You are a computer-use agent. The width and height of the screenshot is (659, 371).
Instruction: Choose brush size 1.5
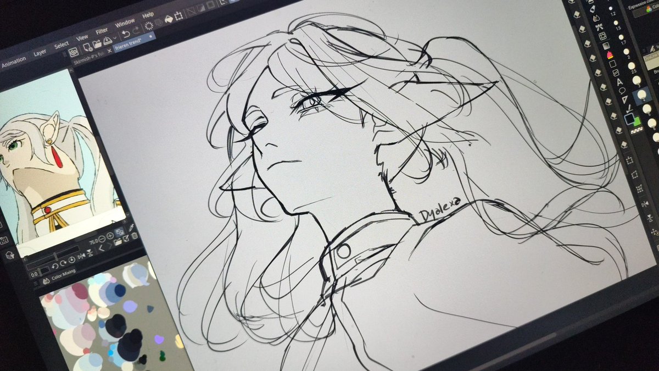[616, 23]
